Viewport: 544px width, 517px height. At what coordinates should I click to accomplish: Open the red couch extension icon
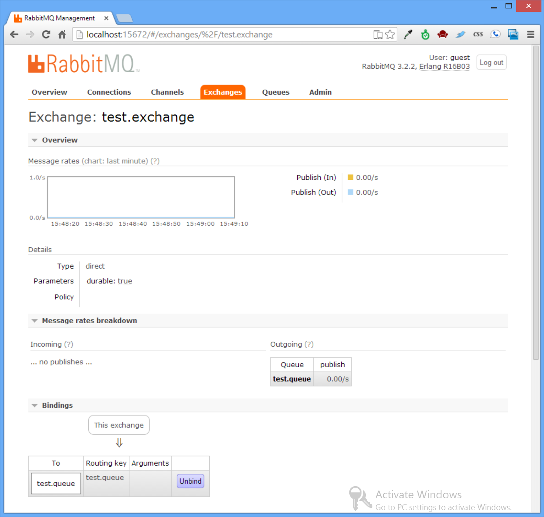[443, 34]
